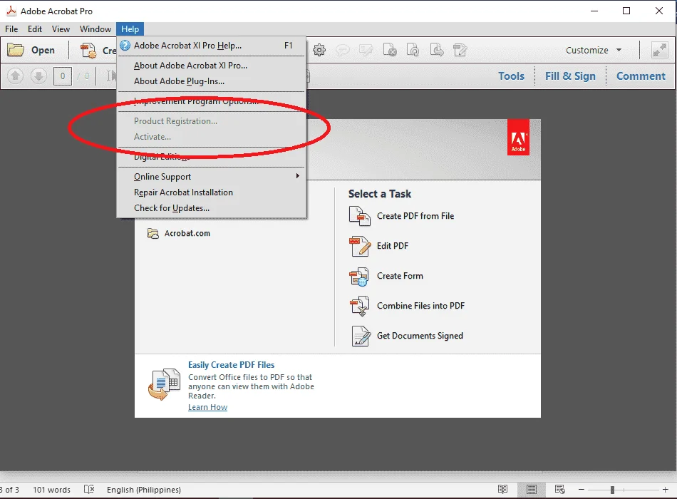Click the Open folder icon
Image resolution: width=677 pixels, height=499 pixels.
(16, 50)
